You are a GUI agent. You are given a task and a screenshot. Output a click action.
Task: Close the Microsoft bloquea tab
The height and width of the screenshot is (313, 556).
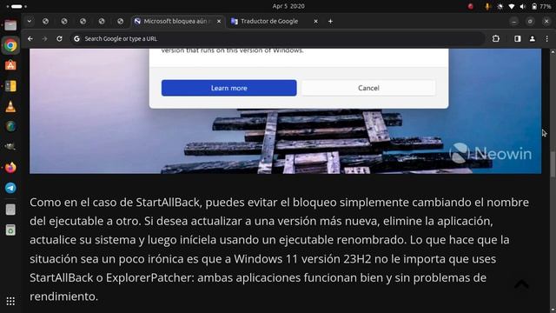(x=219, y=21)
